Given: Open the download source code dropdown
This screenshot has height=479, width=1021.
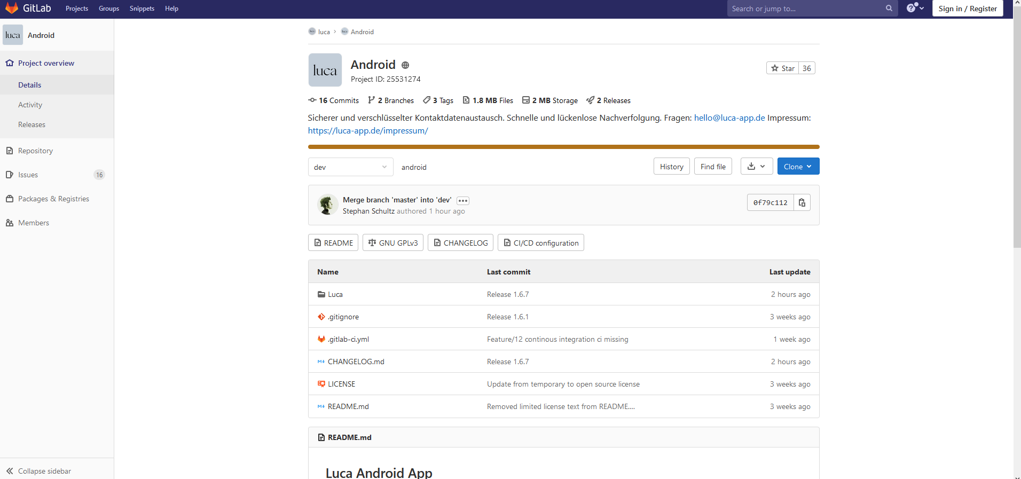Looking at the screenshot, I should click(x=756, y=166).
